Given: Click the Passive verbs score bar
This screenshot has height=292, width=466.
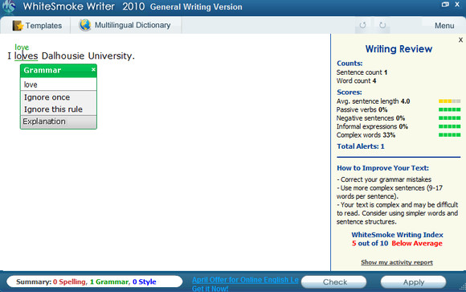Looking at the screenshot, I should [x=450, y=109].
